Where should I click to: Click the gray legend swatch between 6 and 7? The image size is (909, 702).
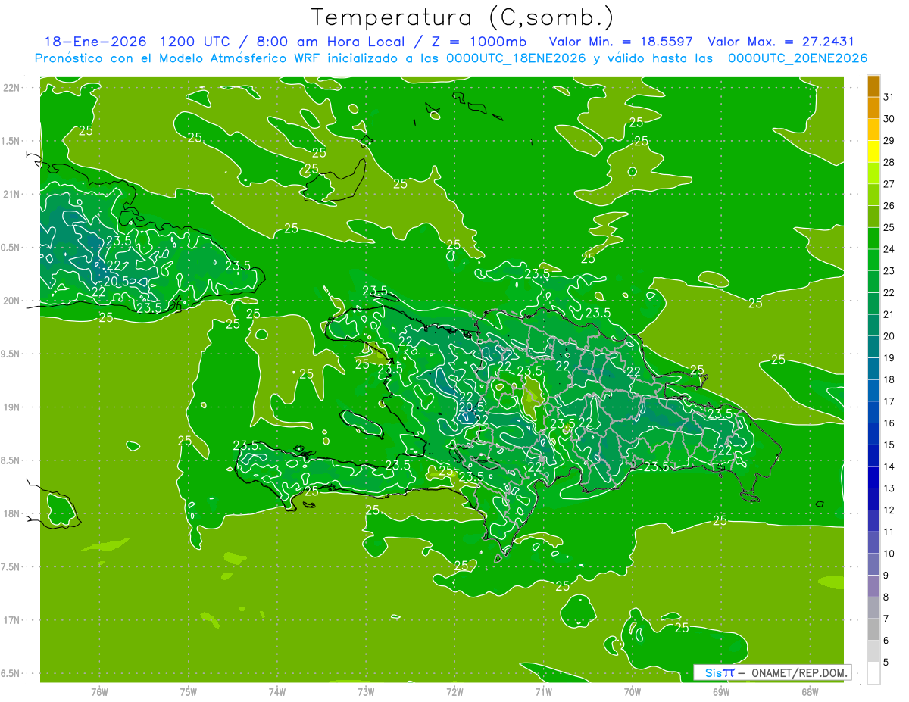[873, 629]
